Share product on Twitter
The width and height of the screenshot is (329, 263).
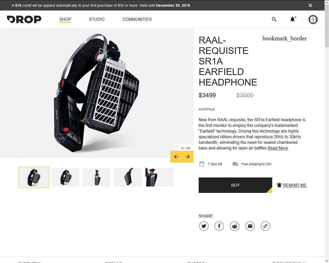click(204, 226)
